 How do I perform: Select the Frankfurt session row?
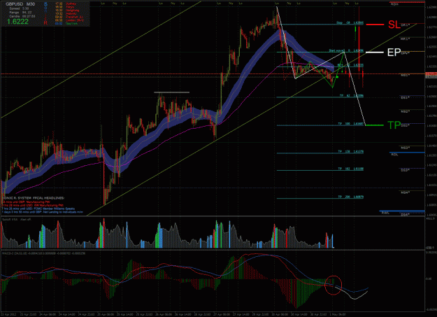click(69, 17)
